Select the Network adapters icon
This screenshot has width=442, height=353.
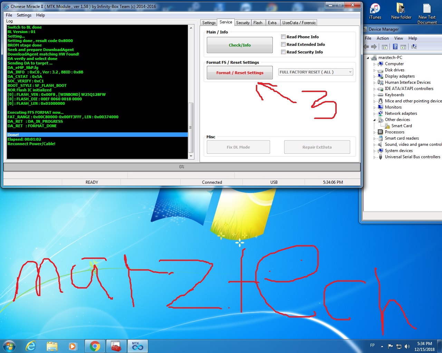(381, 113)
